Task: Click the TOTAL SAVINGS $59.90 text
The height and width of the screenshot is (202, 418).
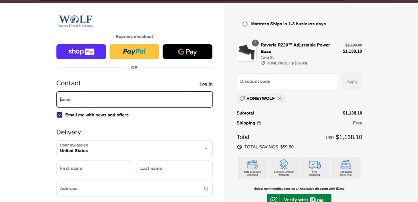Action: [x=269, y=147]
